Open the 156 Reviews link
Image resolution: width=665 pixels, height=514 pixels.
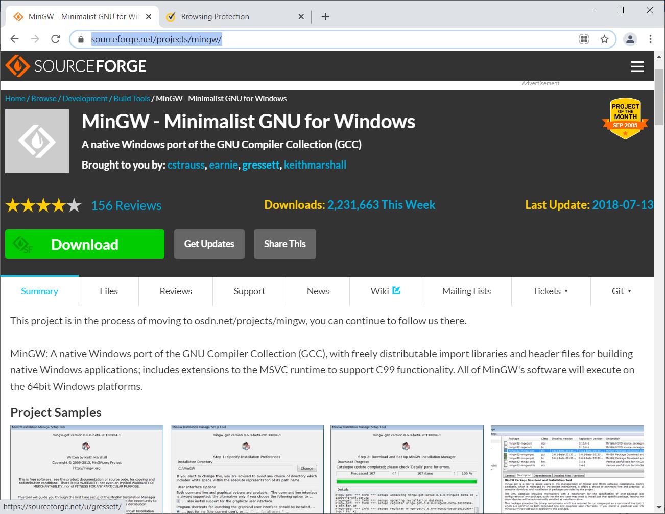coord(126,205)
